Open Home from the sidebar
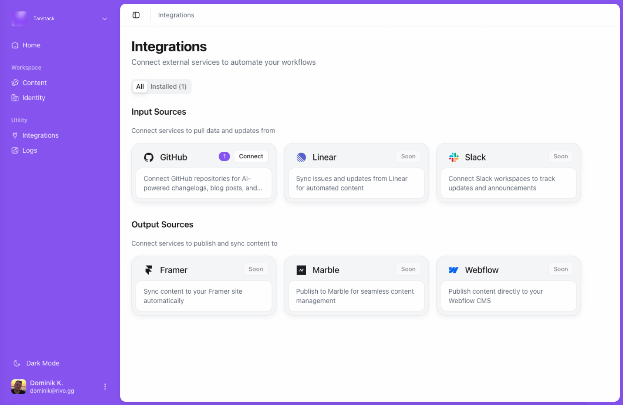 [31, 45]
